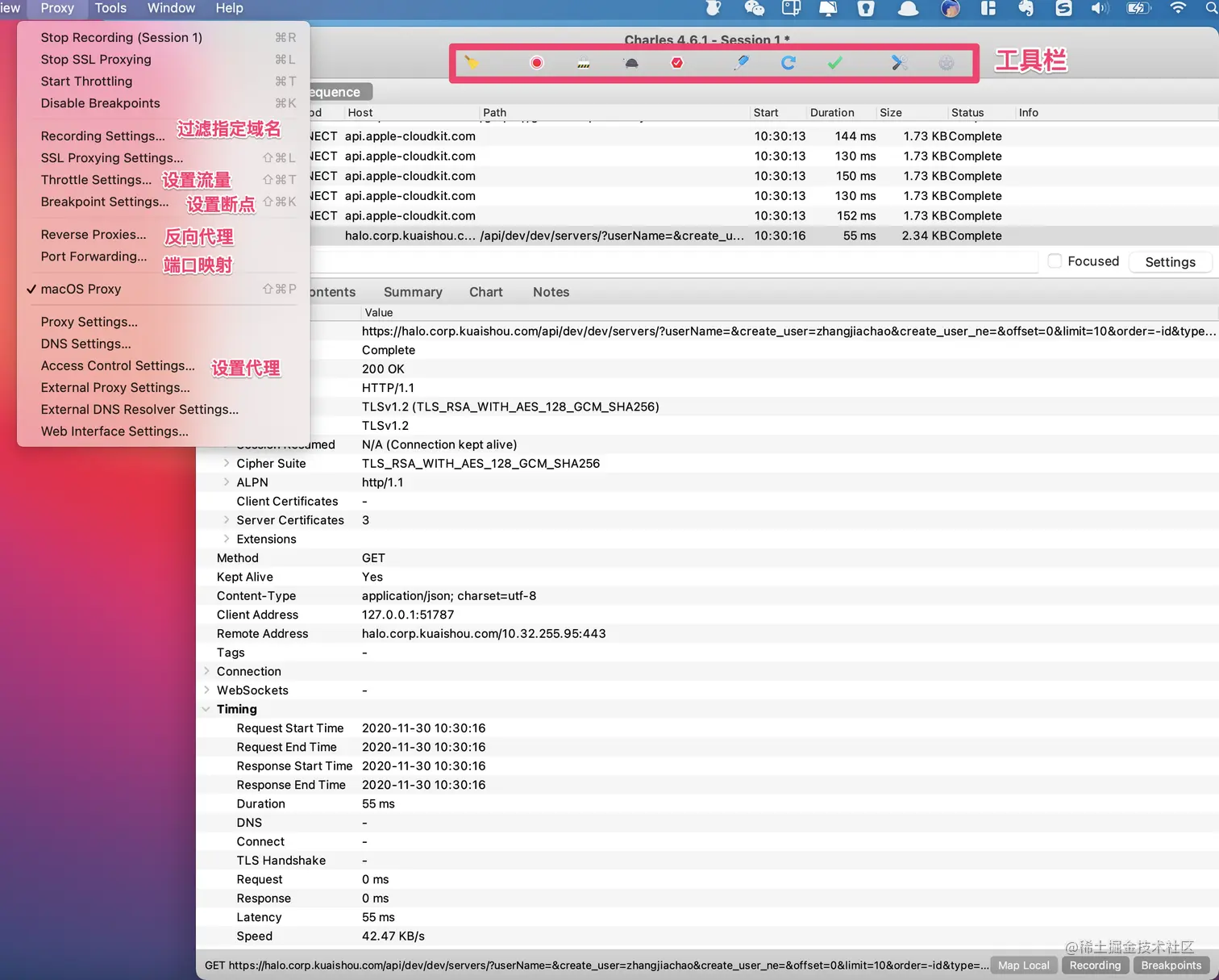This screenshot has height=980, width=1219.
Task: Click the pen Compose icon
Action: (741, 63)
